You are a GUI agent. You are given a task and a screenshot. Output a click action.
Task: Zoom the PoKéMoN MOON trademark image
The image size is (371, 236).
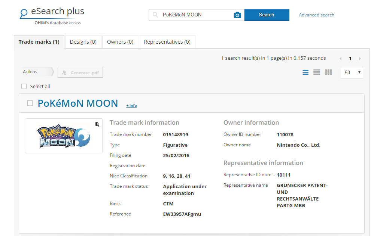click(x=97, y=124)
